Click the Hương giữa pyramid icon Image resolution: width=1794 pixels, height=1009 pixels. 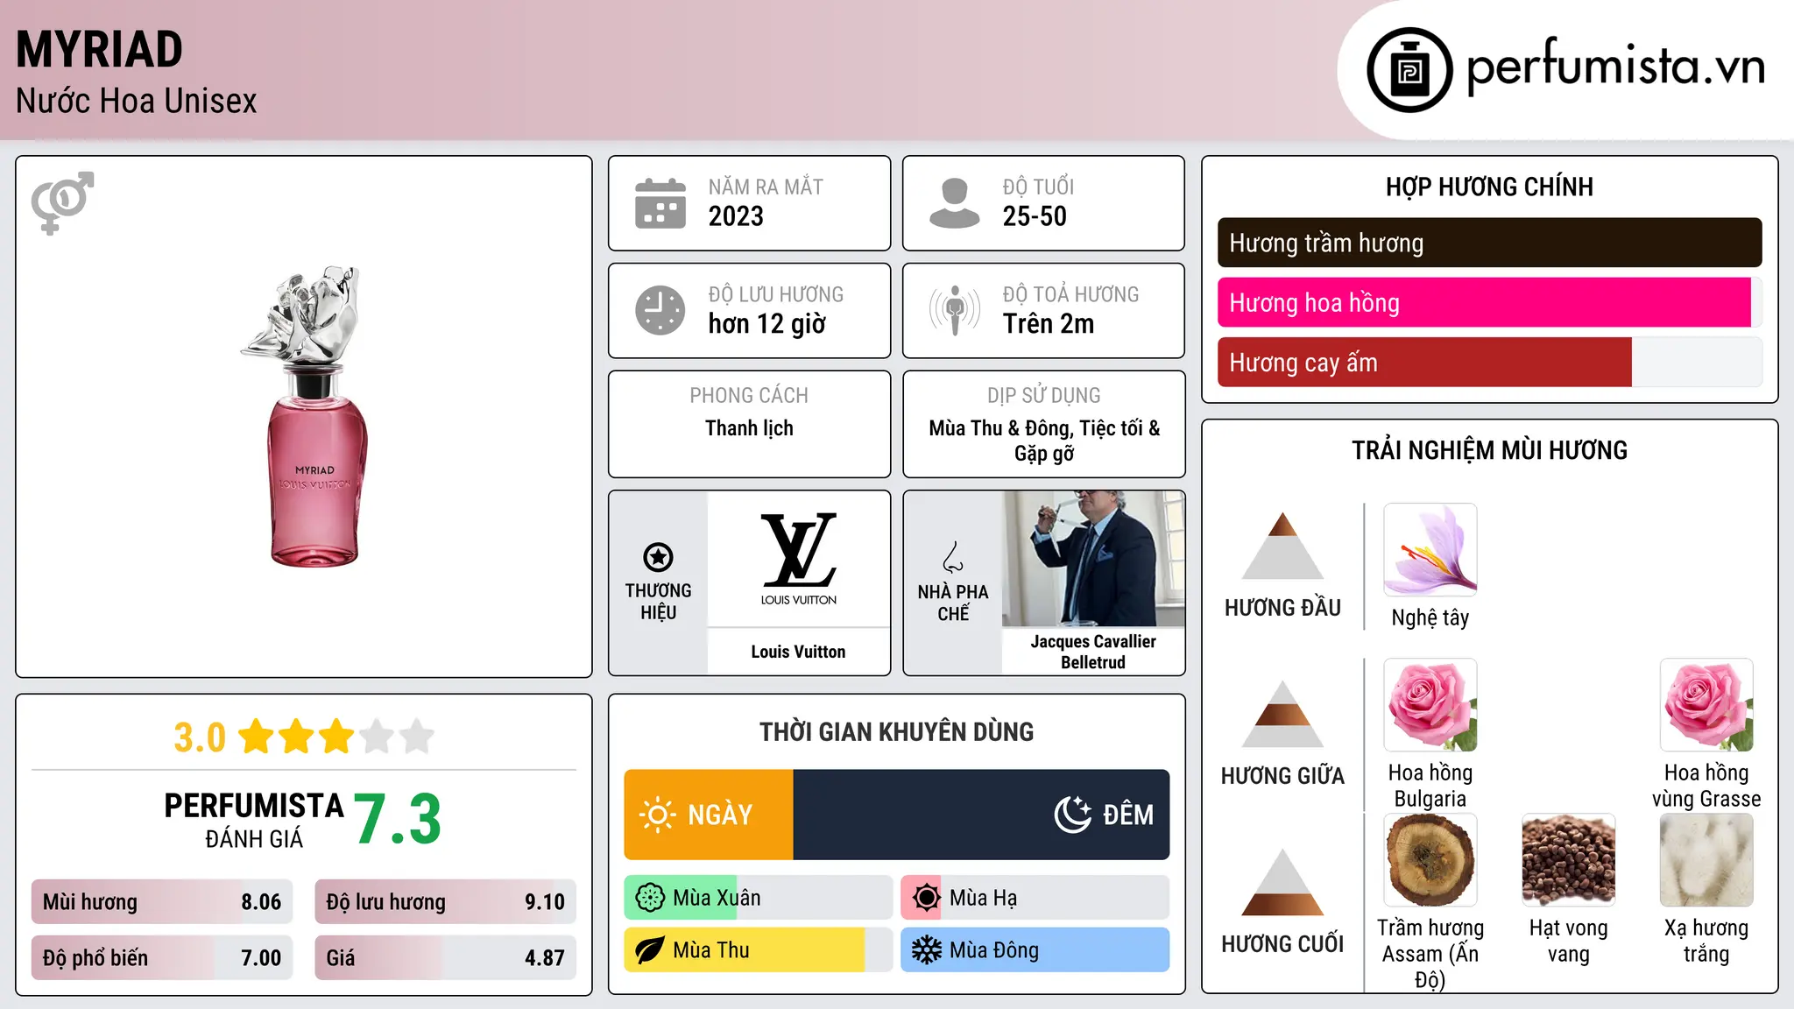pyautogui.click(x=1282, y=714)
